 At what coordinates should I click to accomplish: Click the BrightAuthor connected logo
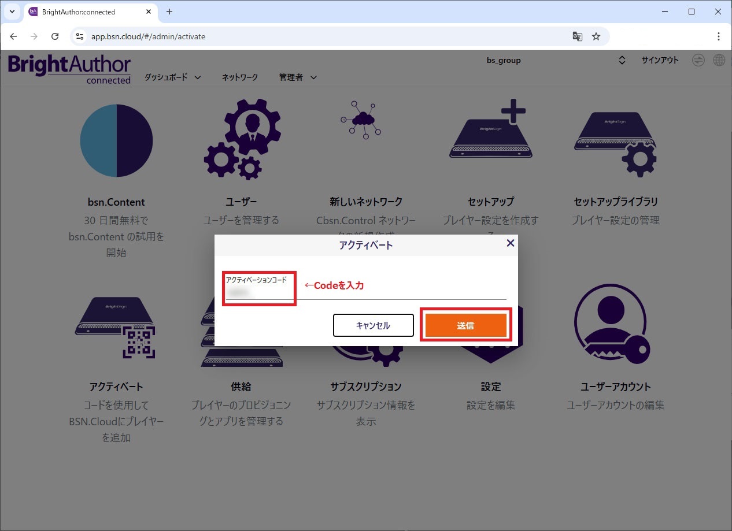pos(69,69)
